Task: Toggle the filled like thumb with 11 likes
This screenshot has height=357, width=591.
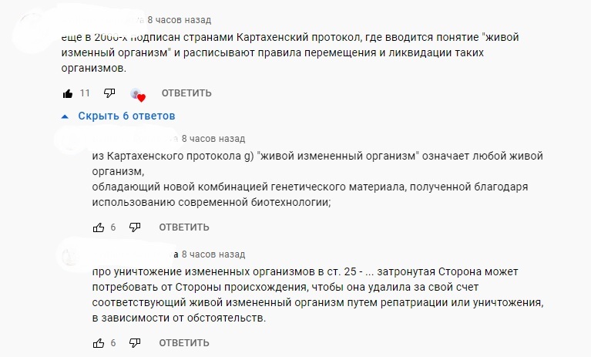Action: click(x=68, y=93)
